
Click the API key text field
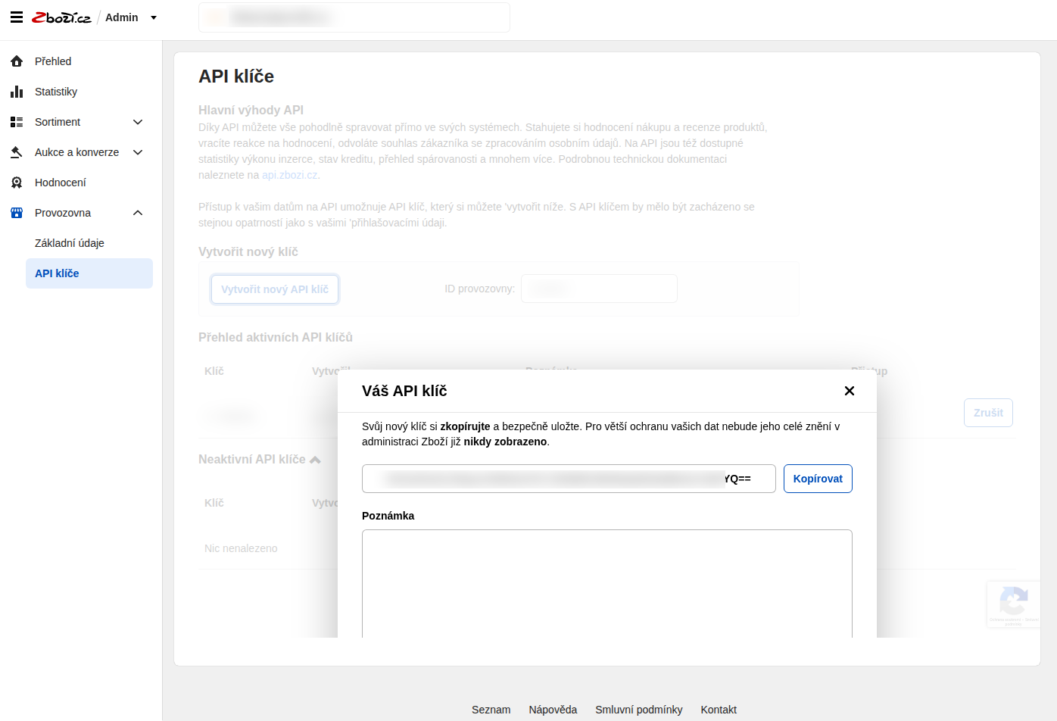[568, 479]
